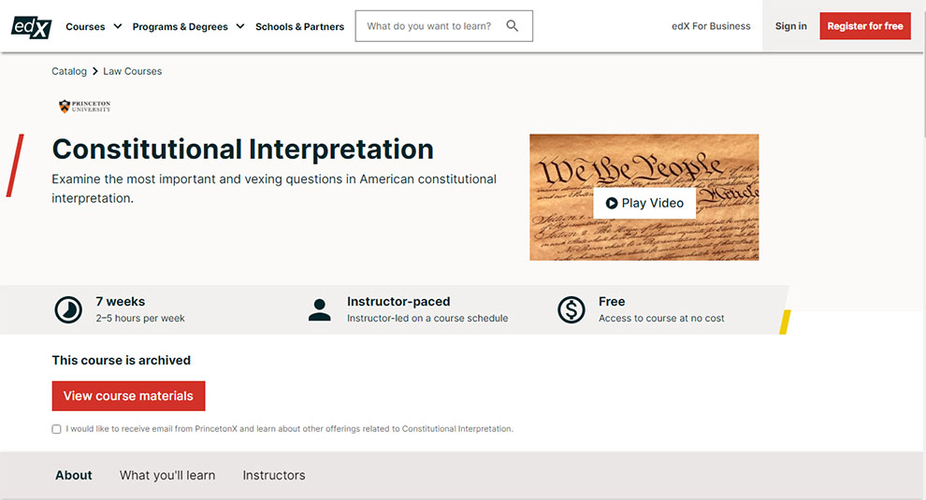Image resolution: width=926 pixels, height=500 pixels.
Task: Click the text This course is archived
Action: [x=121, y=360]
